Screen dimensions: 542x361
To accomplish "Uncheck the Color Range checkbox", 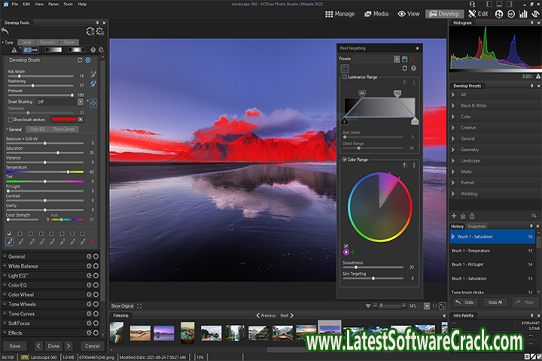I will (345, 159).
